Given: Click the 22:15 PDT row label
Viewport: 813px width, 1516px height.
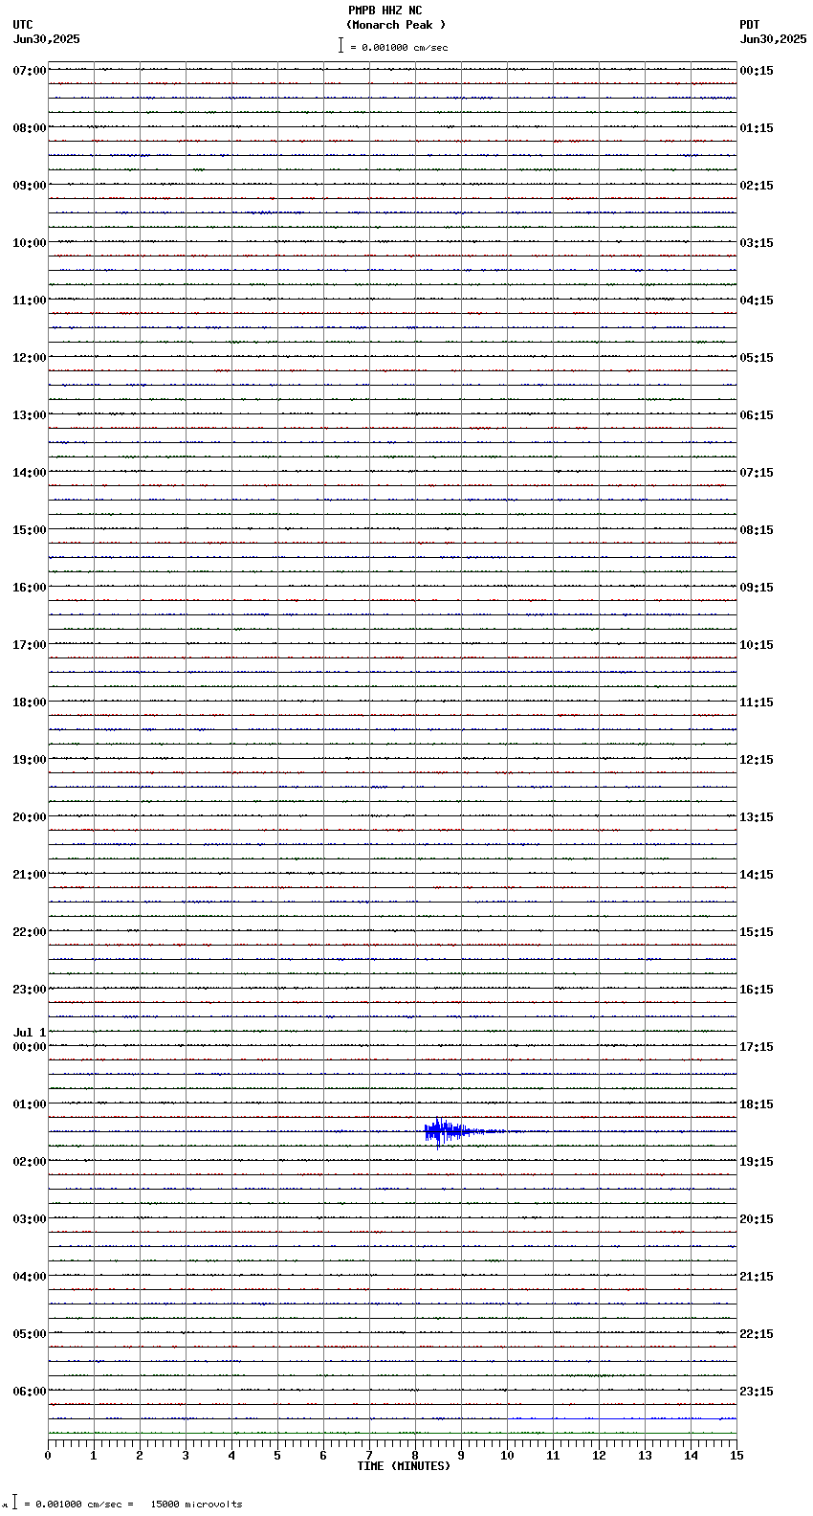Looking at the screenshot, I should coord(757,1334).
